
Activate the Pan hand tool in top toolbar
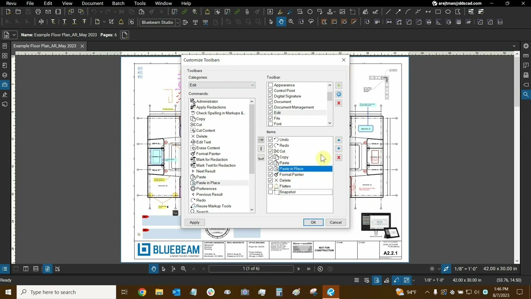pyautogui.click(x=281, y=22)
